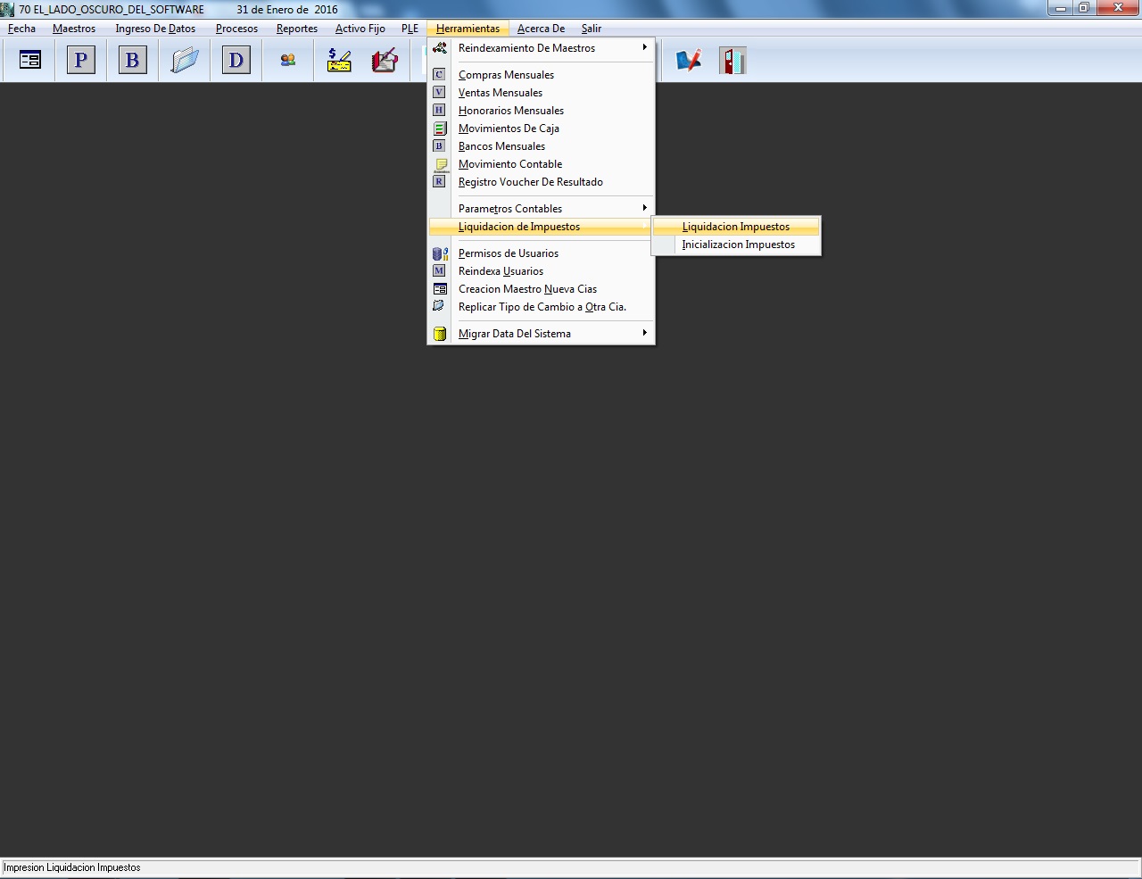
Task: Click the 'P' toolbar button
Action: (80, 61)
